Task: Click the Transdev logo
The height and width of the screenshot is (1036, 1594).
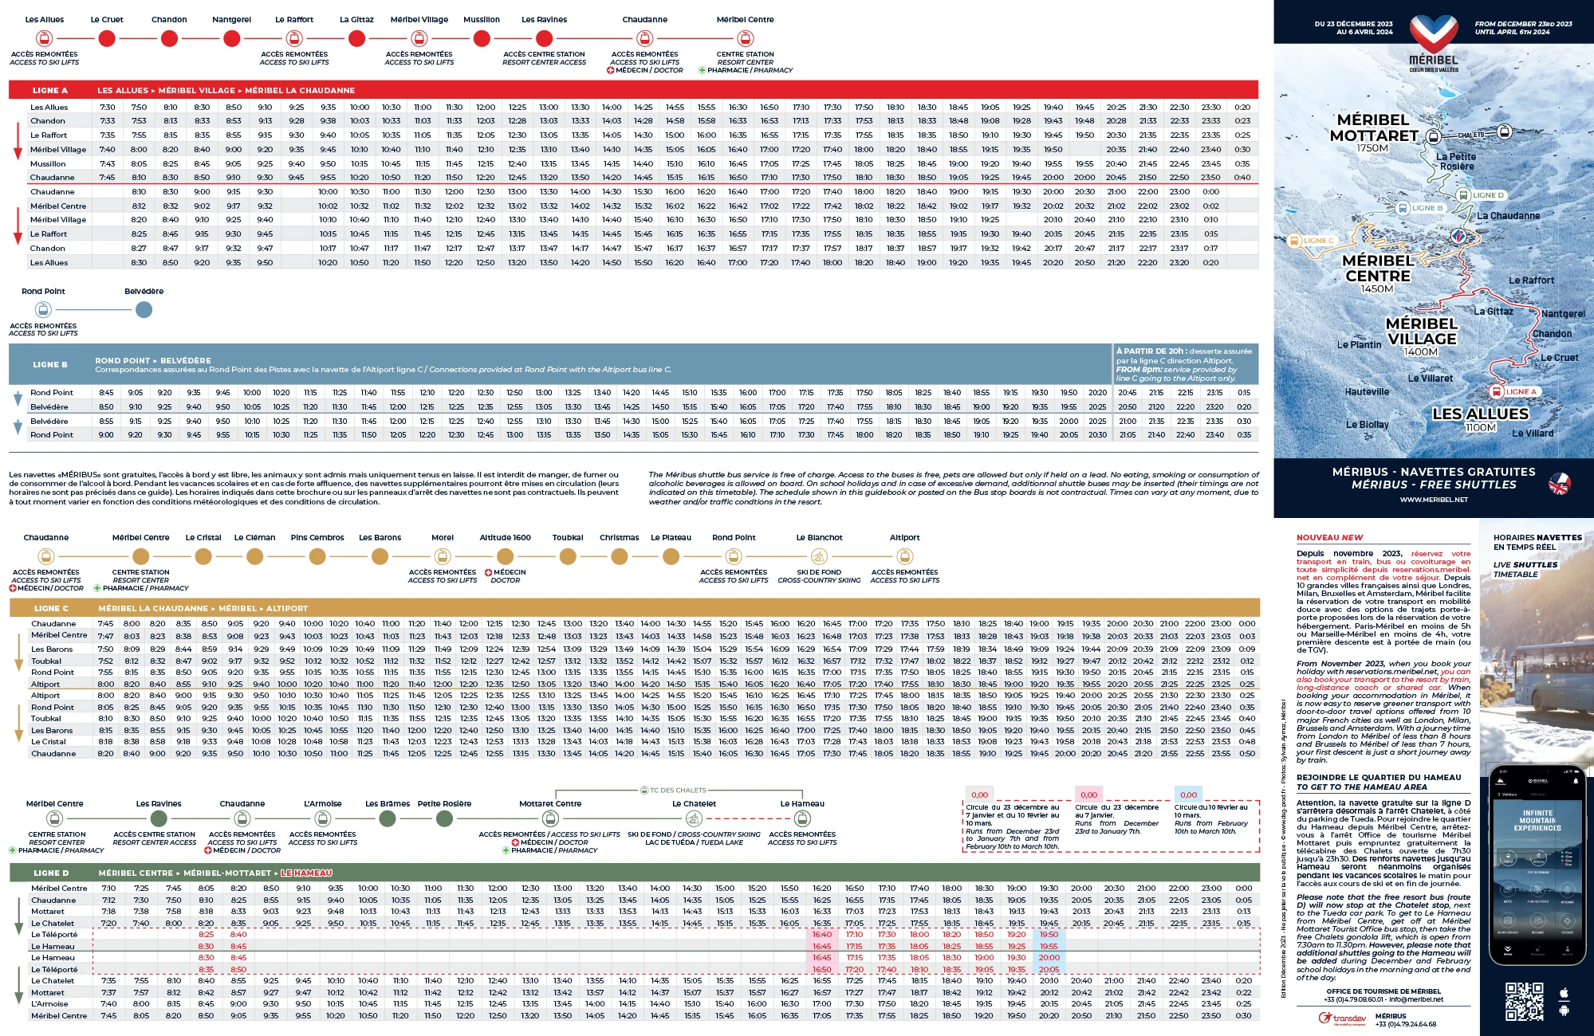Action: pyautogui.click(x=1342, y=1018)
